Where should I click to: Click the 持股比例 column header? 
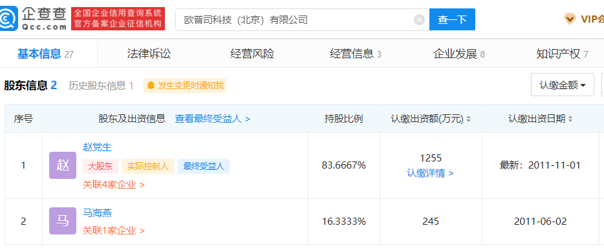[343, 119]
